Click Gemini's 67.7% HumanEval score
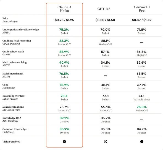Image resolution: width=163 pixels, height=150 pixels. 141,85
